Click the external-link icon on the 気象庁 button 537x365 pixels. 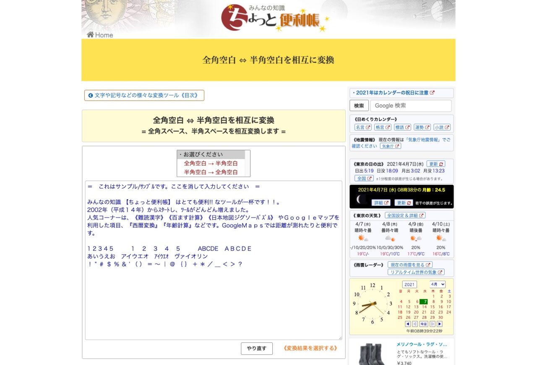pos(397,146)
